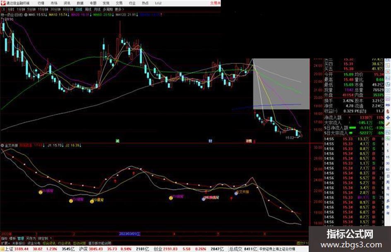Select the pencil drawing tool in sidebar
The image size is (391, 252).
pyautogui.click(x=388, y=124)
